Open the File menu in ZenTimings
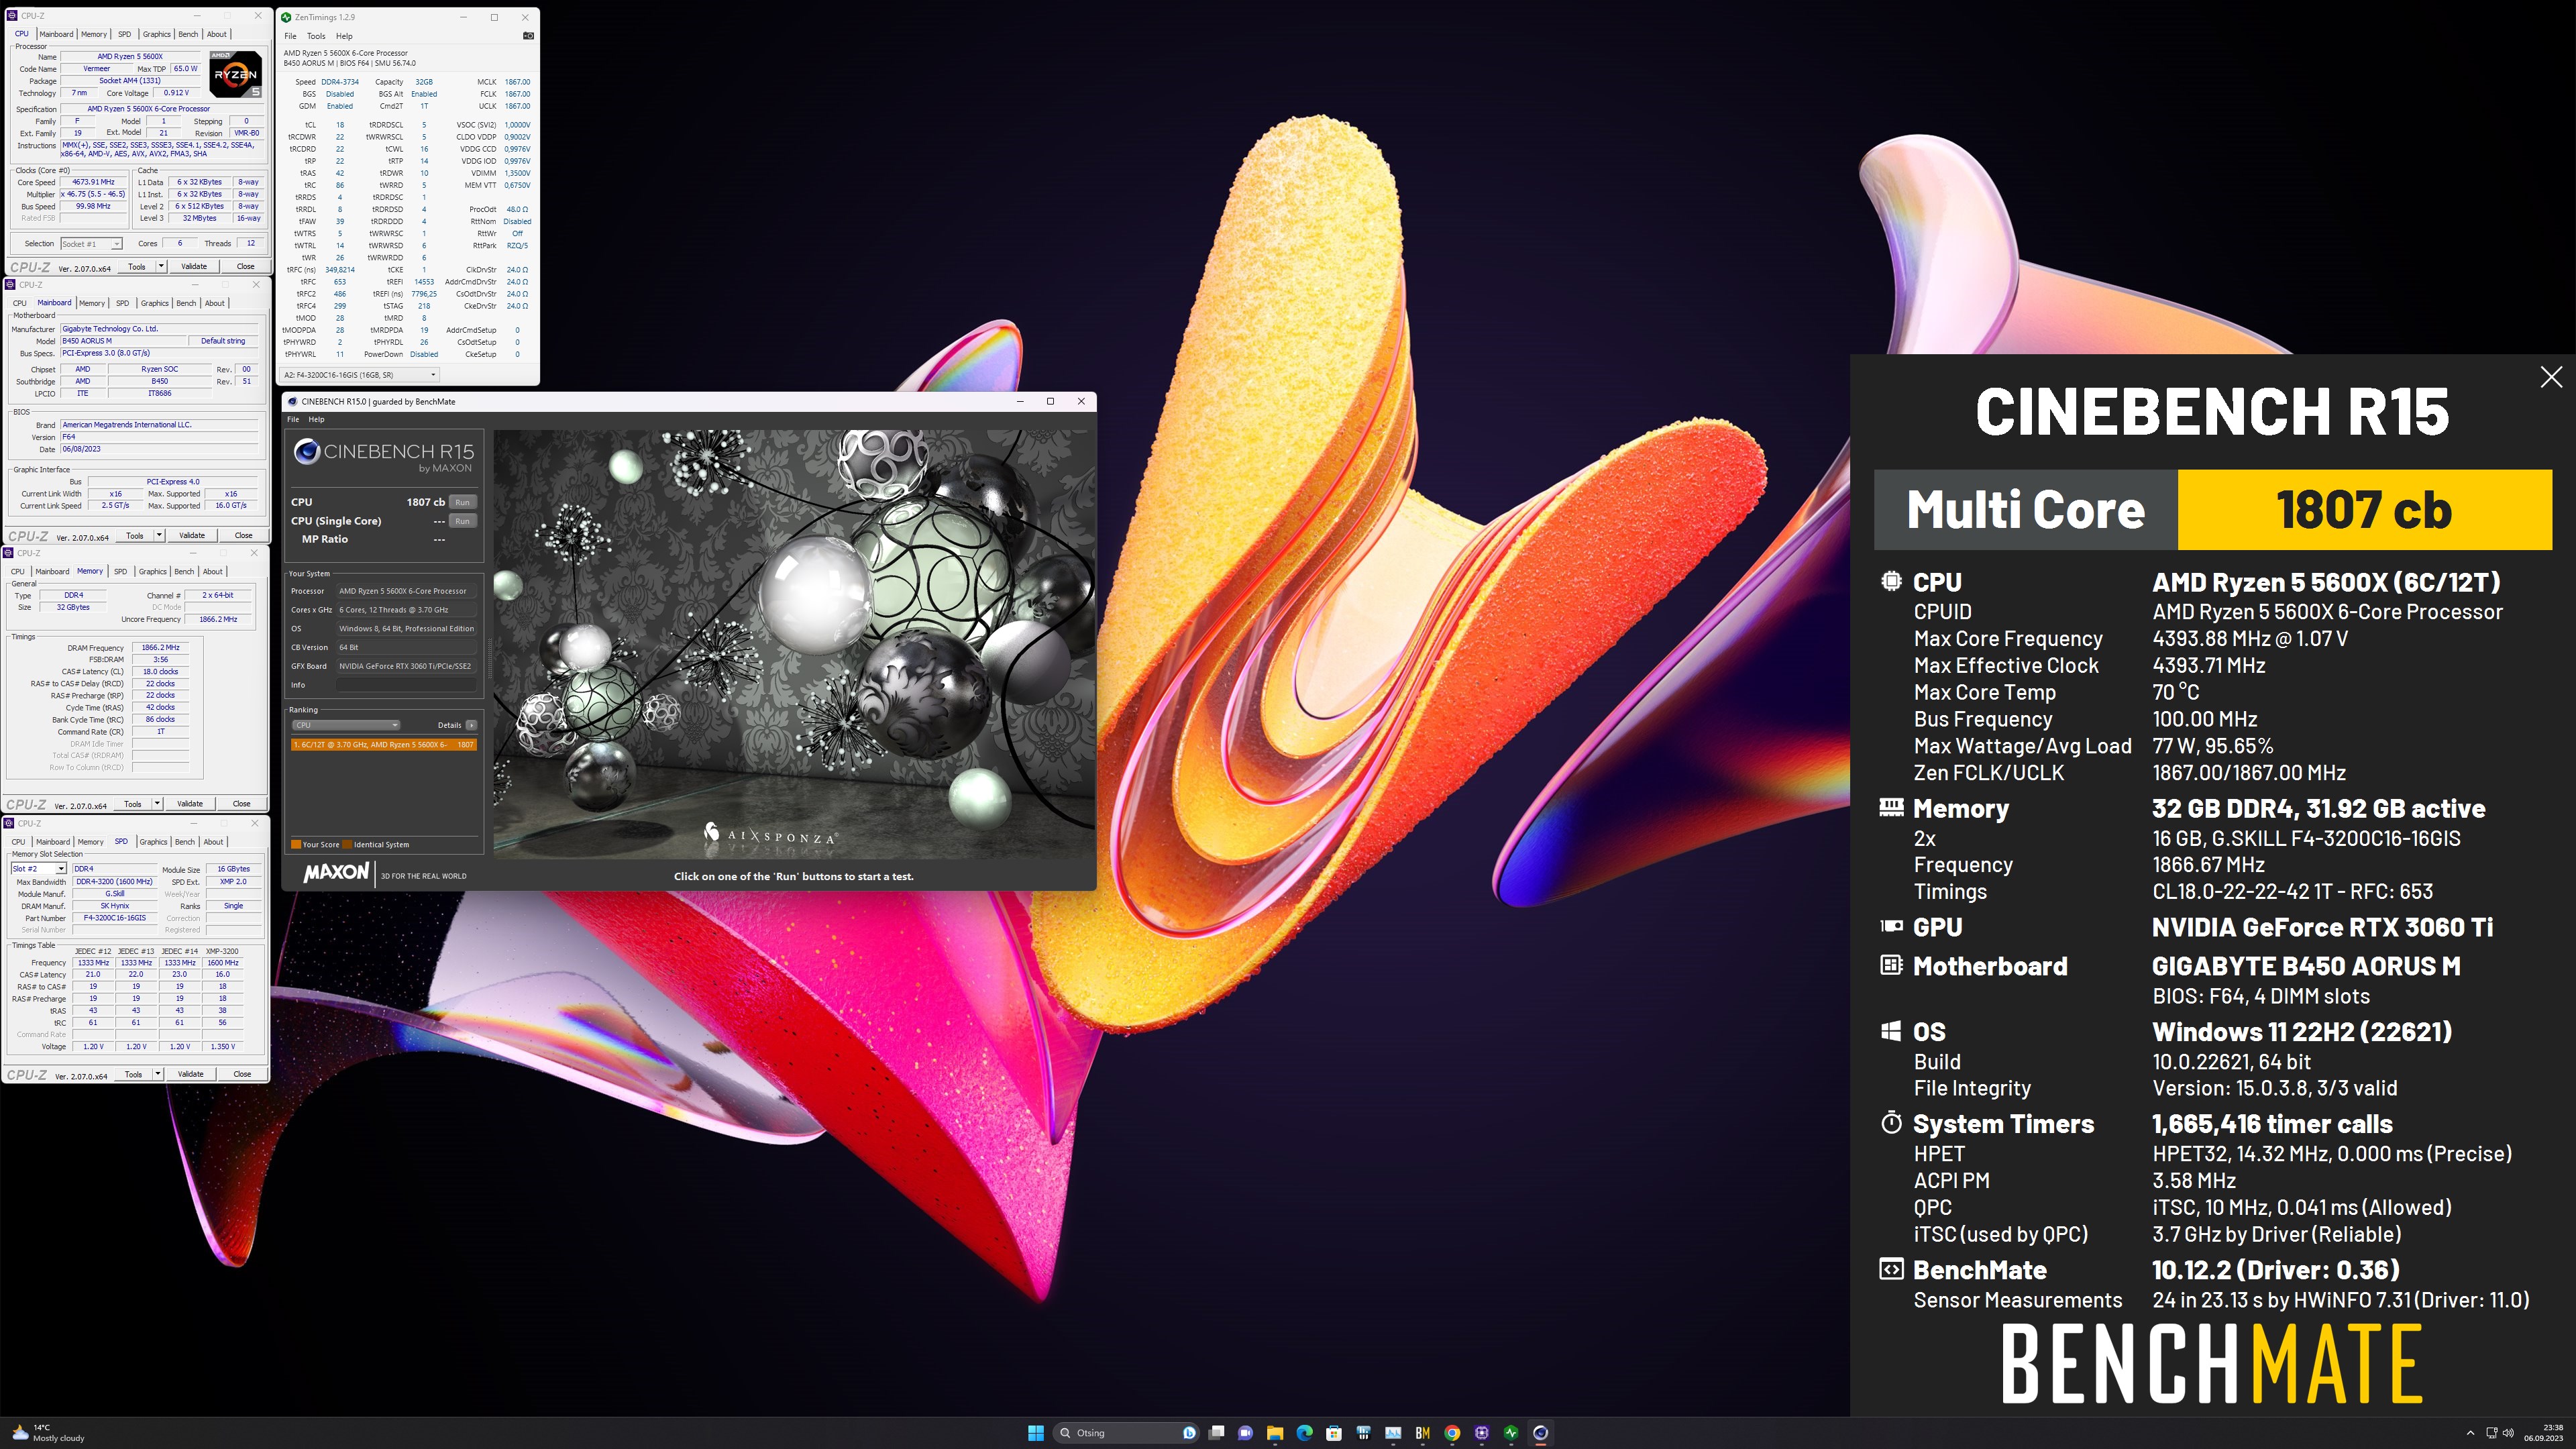The image size is (2576, 1449). [x=290, y=36]
